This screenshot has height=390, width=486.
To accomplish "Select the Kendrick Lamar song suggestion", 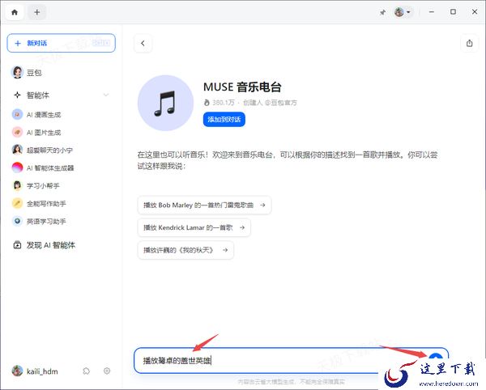I will coord(194,227).
